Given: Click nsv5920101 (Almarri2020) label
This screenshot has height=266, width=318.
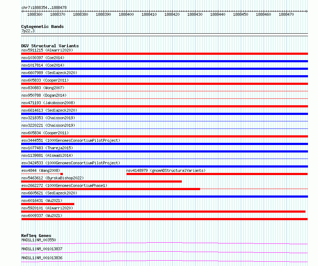Looking at the screenshot, I should [x=47, y=208].
